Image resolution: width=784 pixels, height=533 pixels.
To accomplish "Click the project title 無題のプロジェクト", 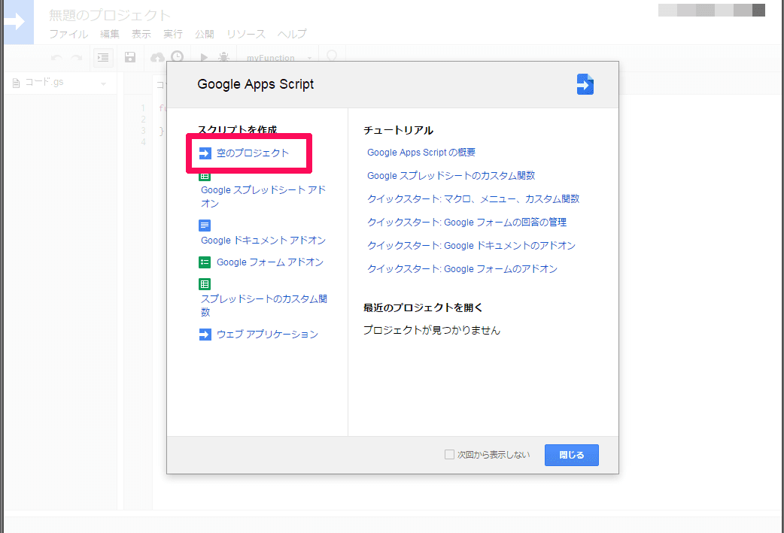I will pyautogui.click(x=110, y=16).
